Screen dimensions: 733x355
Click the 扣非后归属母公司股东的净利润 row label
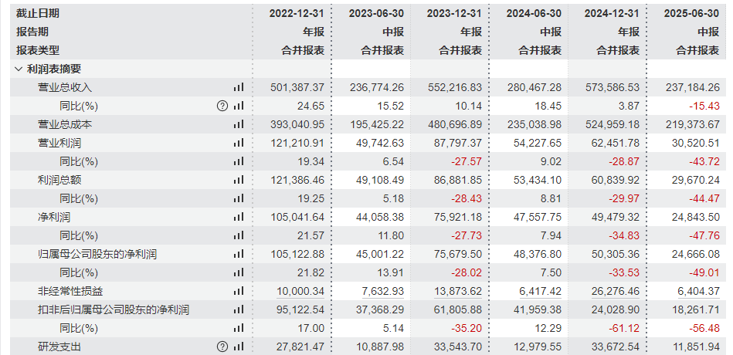[x=114, y=309]
